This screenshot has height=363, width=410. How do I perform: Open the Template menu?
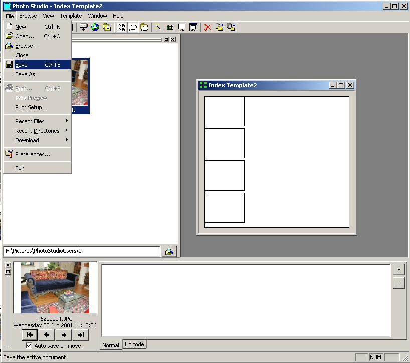71,16
